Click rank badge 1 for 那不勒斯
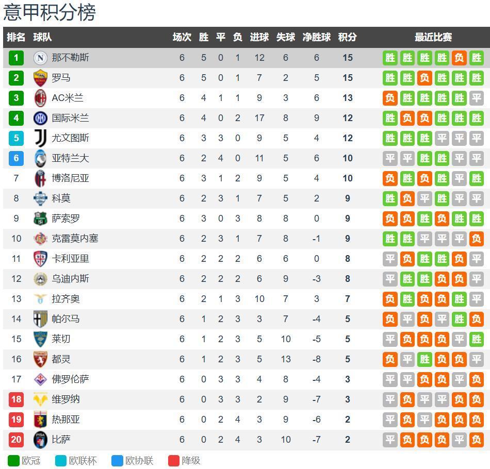The image size is (490, 469). tap(16, 58)
